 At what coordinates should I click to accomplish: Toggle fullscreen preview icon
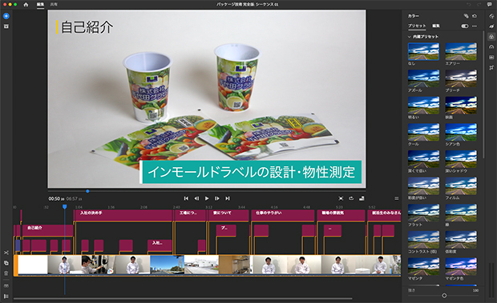click(x=341, y=198)
